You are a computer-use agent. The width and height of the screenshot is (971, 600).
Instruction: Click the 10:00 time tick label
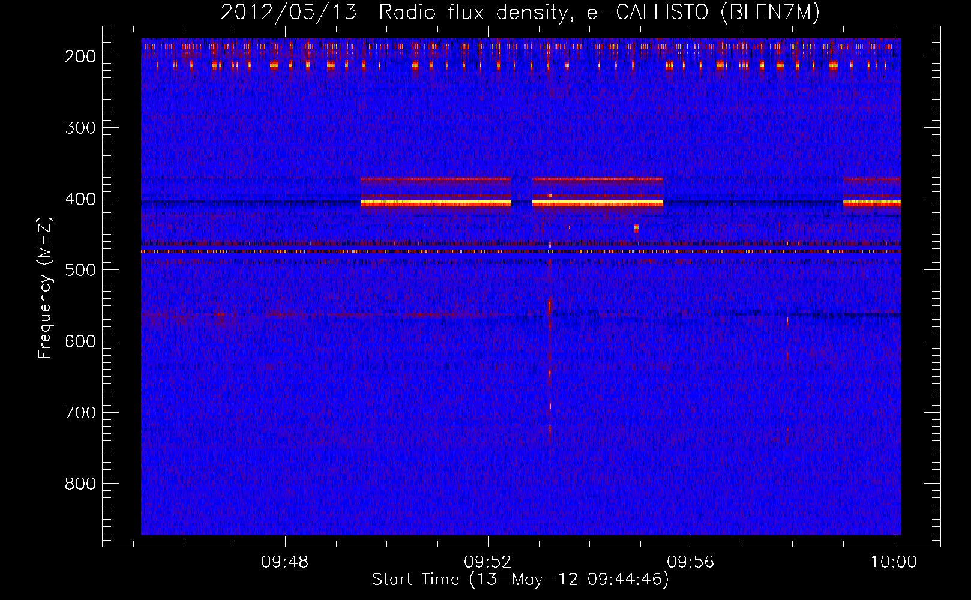[894, 562]
